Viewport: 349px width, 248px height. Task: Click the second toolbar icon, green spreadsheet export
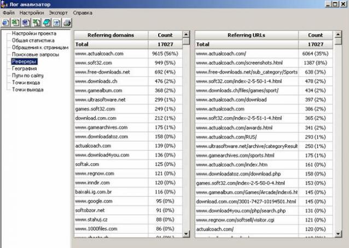click(15, 22)
